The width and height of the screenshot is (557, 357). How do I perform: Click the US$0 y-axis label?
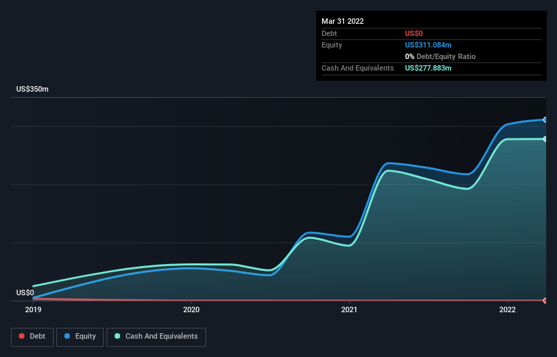(x=25, y=293)
